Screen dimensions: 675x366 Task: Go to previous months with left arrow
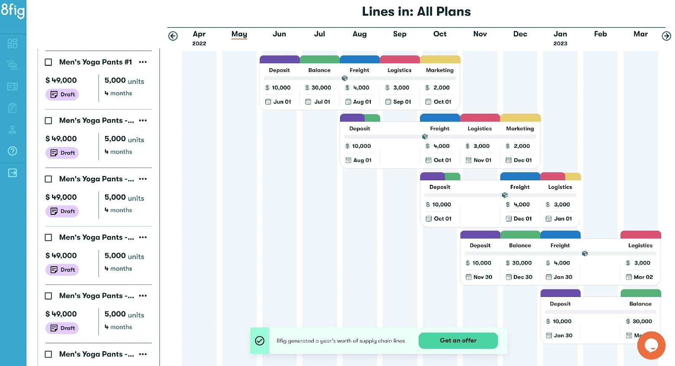[x=173, y=36]
